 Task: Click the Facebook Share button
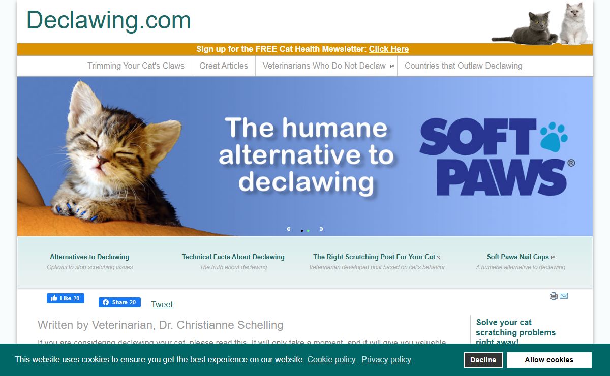(x=119, y=302)
